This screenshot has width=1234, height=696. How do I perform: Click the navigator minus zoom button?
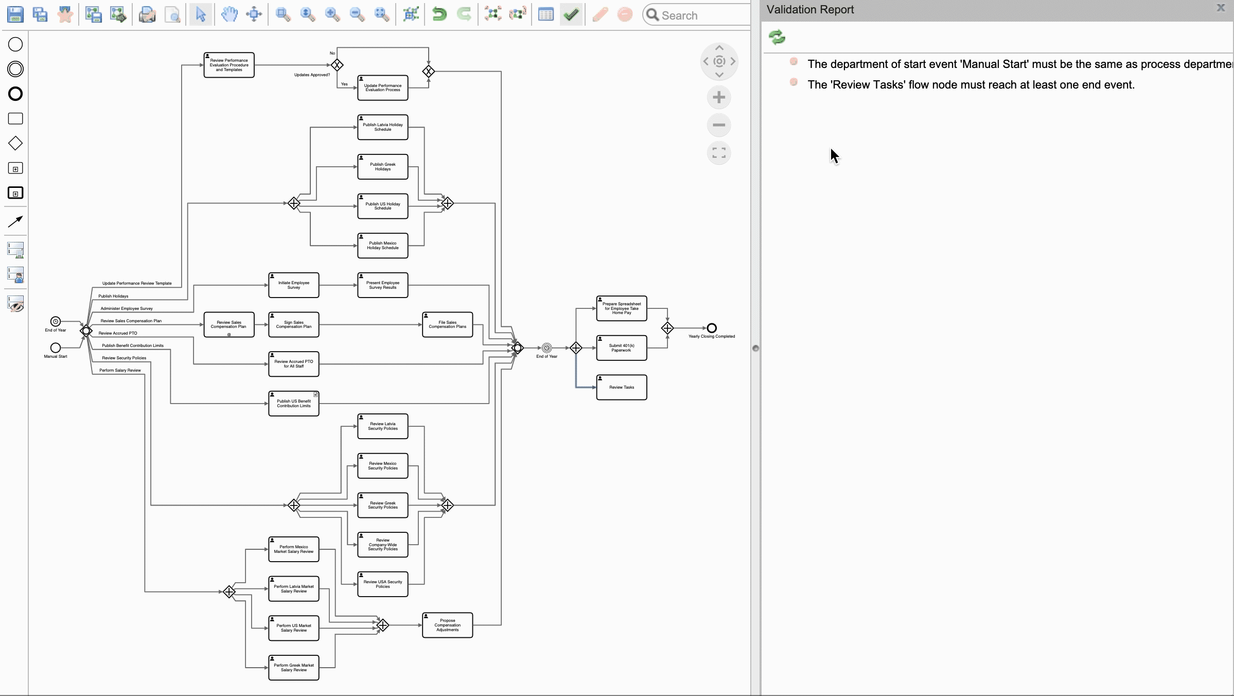click(x=719, y=125)
